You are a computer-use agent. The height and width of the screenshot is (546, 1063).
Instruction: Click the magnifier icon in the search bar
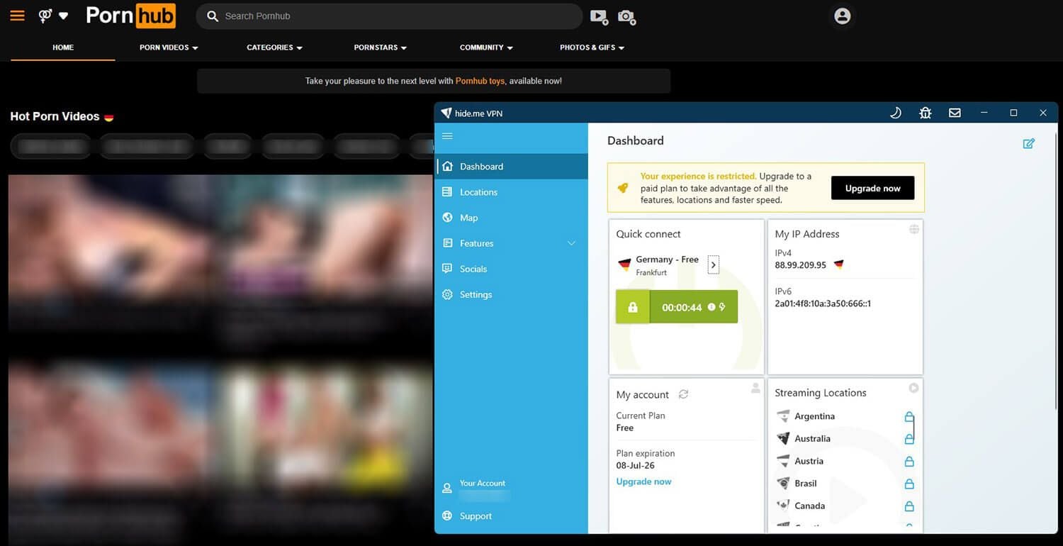(x=212, y=16)
